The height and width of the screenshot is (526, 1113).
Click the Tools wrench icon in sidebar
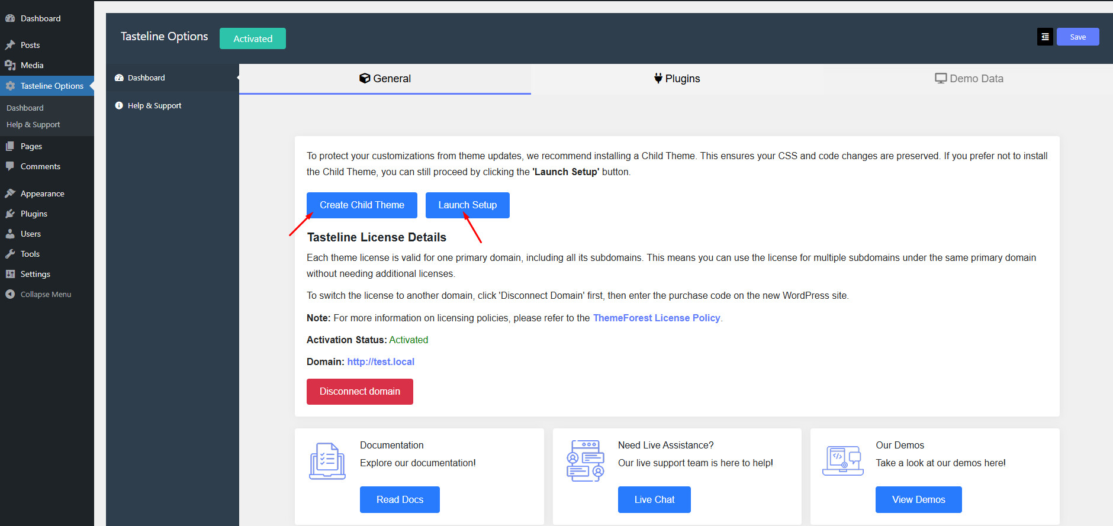(x=10, y=254)
